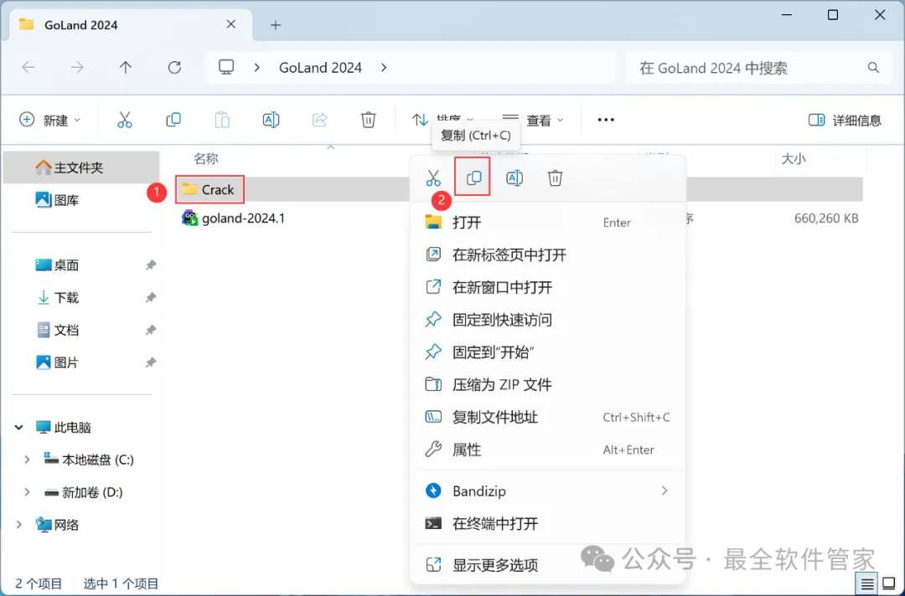Choose 复制文件地址

547,418
